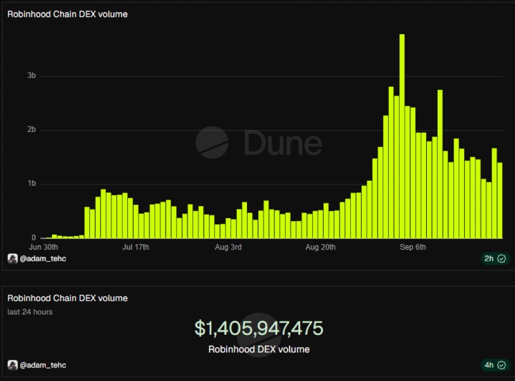Open @adam_tehc avatar under the bar chart

point(13,259)
